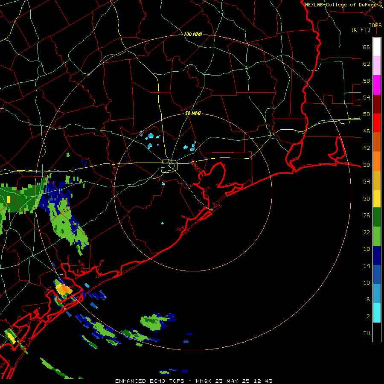Click the 14 value on the legend
This screenshot has width=384, height=384.
pyautogui.click(x=367, y=266)
